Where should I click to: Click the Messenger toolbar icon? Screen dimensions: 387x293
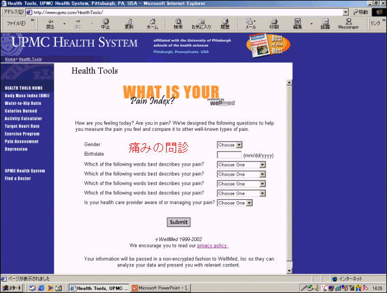tap(348, 23)
